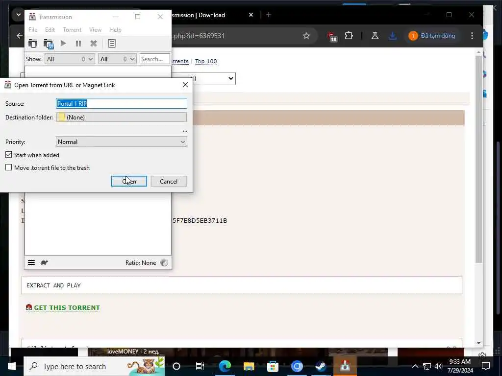The image size is (502, 376).
Task: Click the profile button Đã tạm dừng
Action: pos(432,36)
